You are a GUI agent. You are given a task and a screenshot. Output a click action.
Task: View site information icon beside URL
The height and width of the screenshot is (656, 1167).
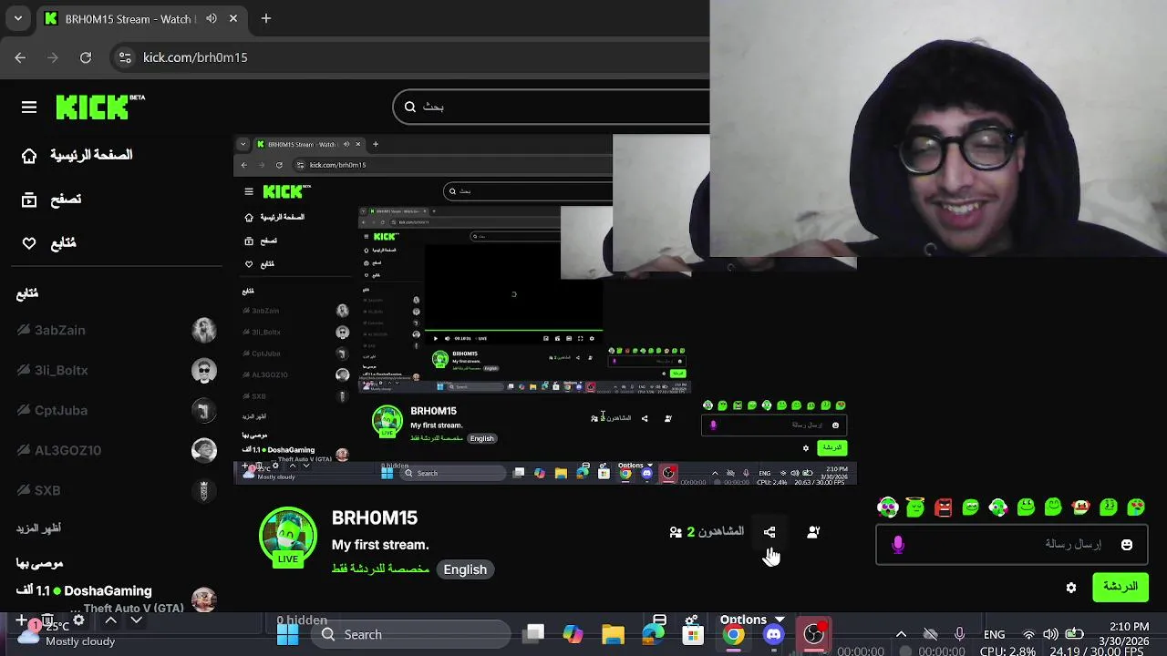pos(125,57)
